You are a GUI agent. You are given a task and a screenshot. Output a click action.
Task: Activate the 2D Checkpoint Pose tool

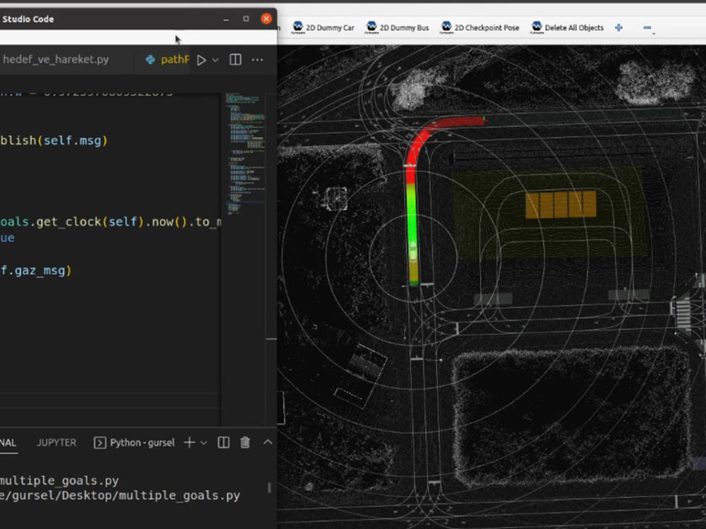tap(480, 28)
